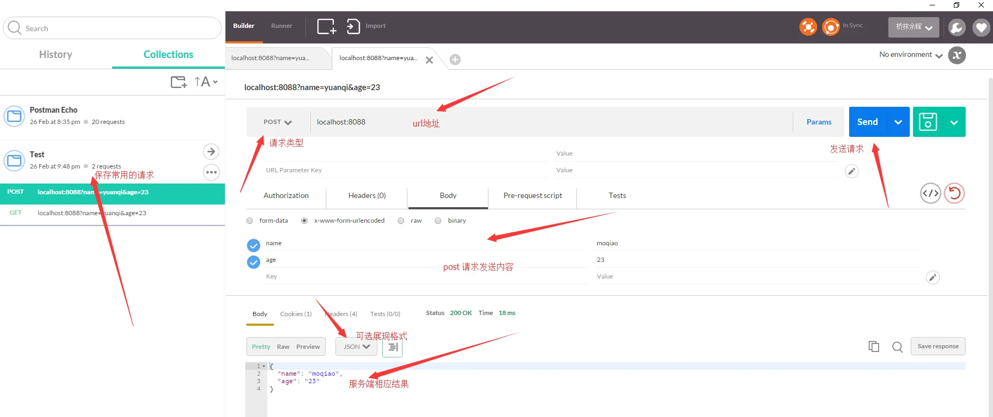Open a new window via toolbar icon
The height and width of the screenshot is (417, 993).
click(x=326, y=26)
